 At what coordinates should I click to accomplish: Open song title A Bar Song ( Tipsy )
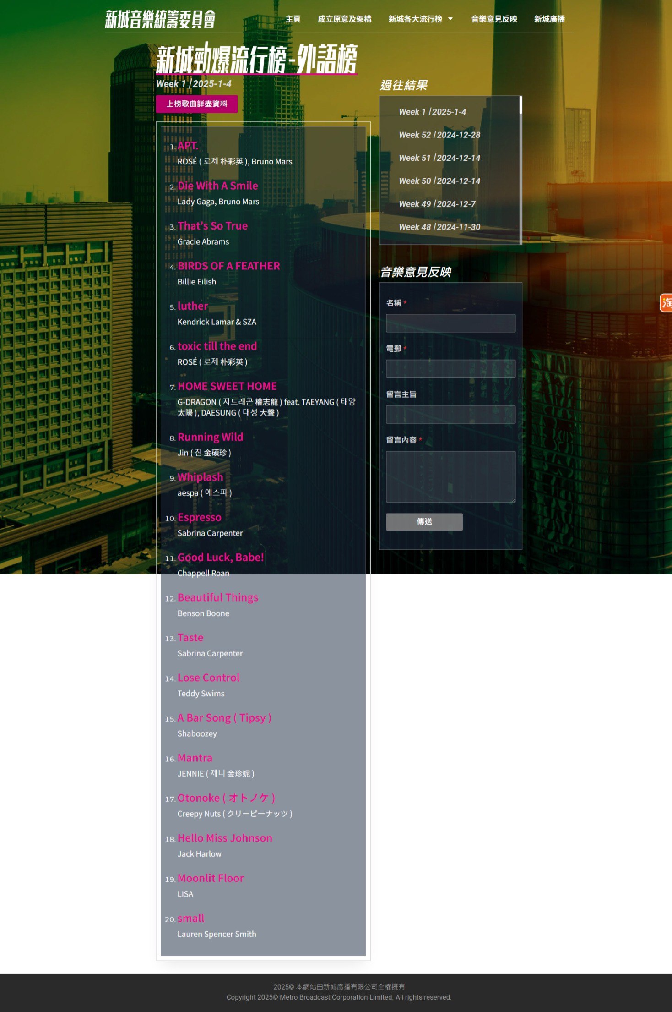coord(224,718)
